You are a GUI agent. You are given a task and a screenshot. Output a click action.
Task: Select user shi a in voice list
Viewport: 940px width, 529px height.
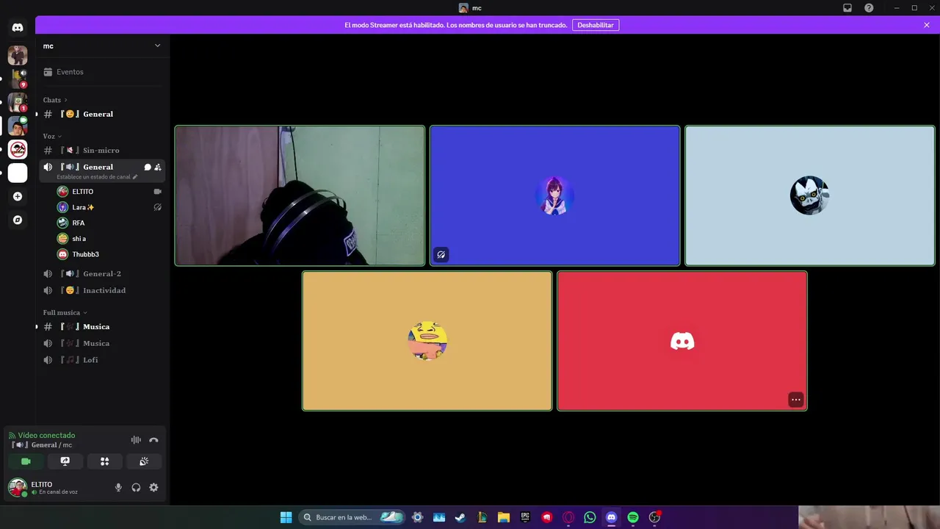coord(109,239)
